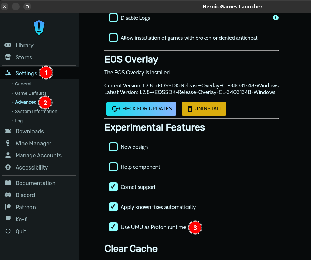Viewport: 311px width, 260px height.
Task: Click the info icon beside Disable Logs
Action: click(x=276, y=18)
